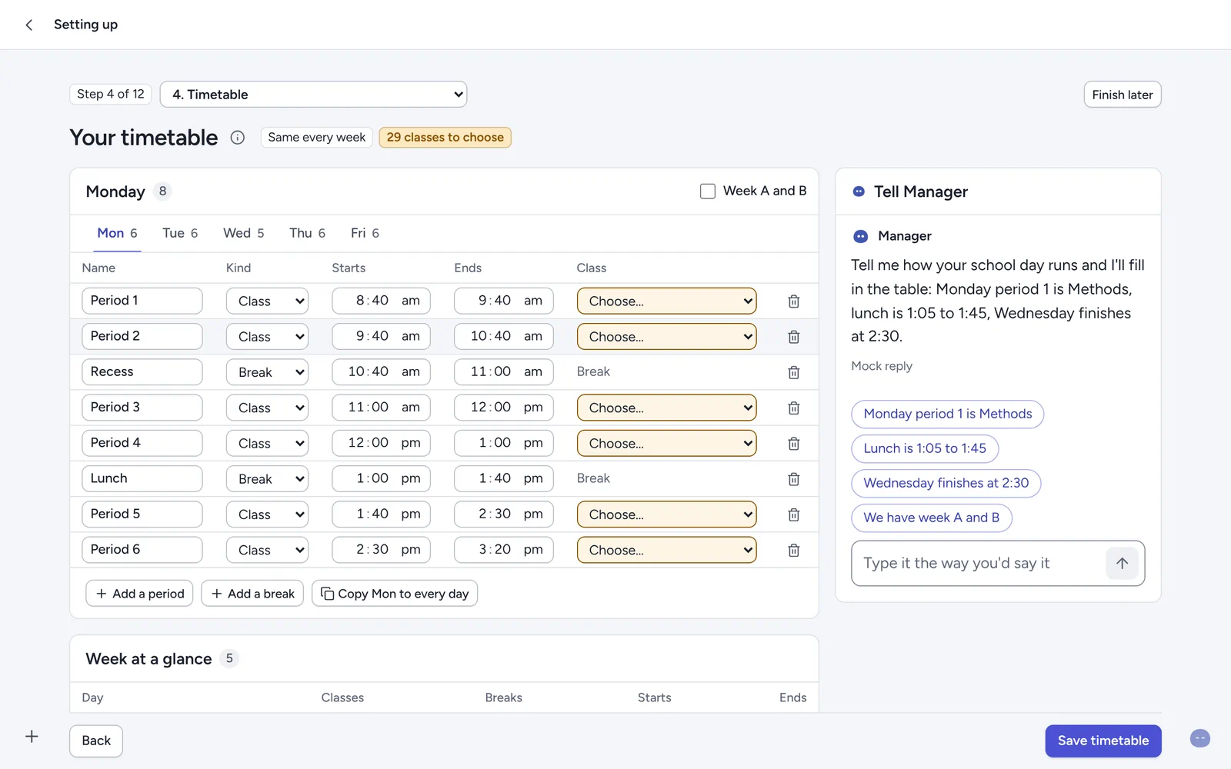Click the Period 2 name field

(142, 336)
